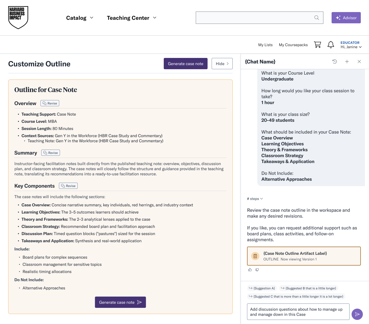Open the Case Note Outline artifact card
Screen dimensions: 369x324
tap(304, 256)
